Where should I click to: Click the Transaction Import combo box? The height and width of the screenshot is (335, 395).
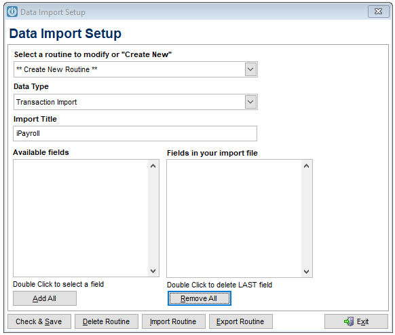click(x=136, y=102)
